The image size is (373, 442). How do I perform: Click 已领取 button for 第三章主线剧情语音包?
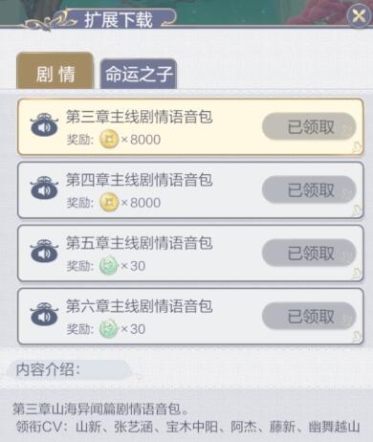pos(309,126)
